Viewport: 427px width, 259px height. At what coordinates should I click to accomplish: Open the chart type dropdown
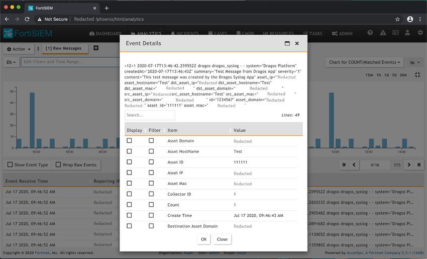pyautogui.click(x=415, y=62)
